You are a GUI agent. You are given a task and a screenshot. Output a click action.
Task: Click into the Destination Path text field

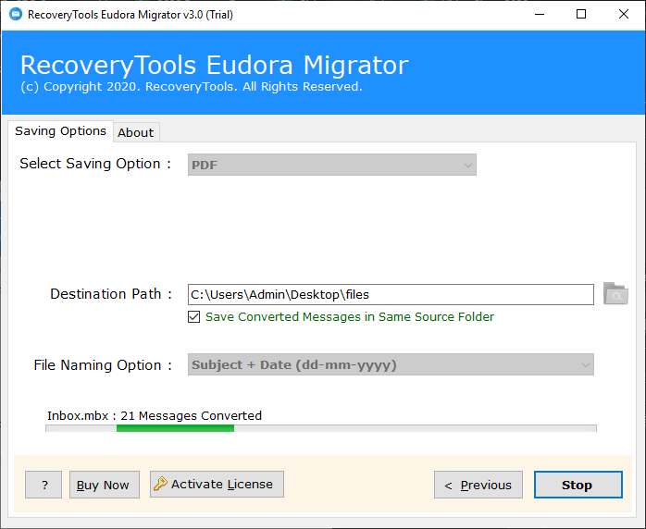click(x=391, y=294)
